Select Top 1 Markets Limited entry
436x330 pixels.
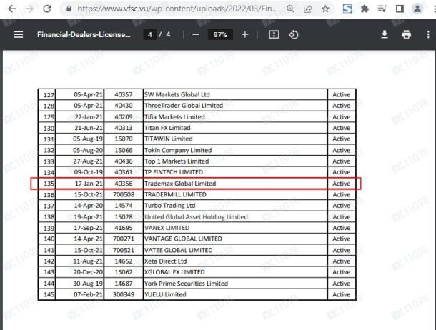point(177,161)
